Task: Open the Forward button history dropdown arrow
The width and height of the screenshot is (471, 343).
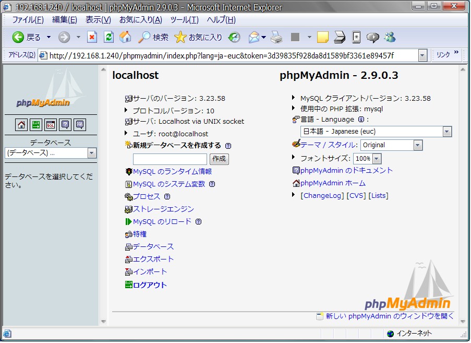Action: pyautogui.click(x=78, y=37)
